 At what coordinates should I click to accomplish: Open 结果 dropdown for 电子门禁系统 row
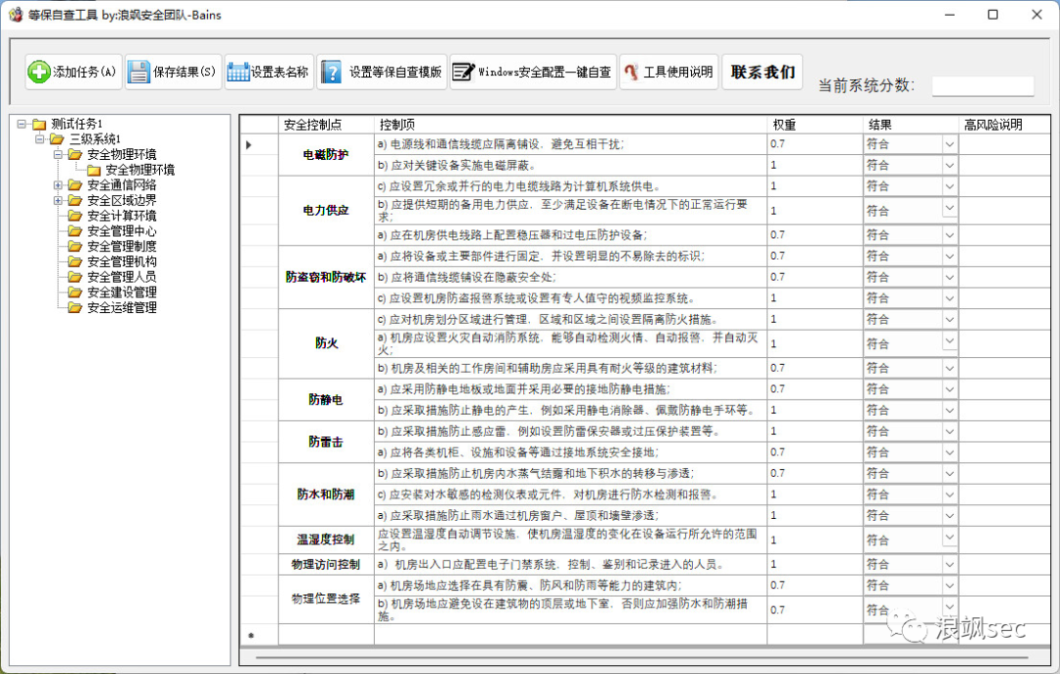tap(950, 564)
